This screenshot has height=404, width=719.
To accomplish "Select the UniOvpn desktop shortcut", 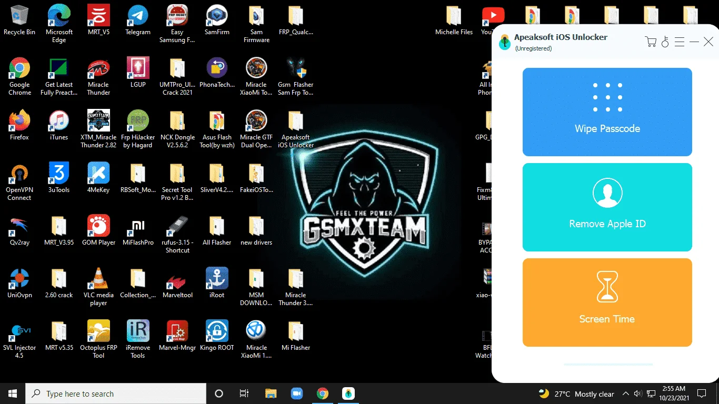I will [19, 283].
